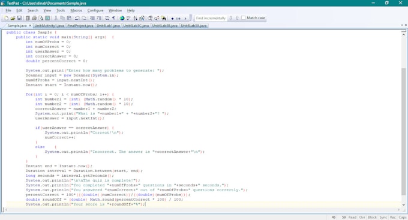Image resolution: width=408 pixels, height=220 pixels.
Task: Toggle the Sync status bar indicator
Action: 383,218
